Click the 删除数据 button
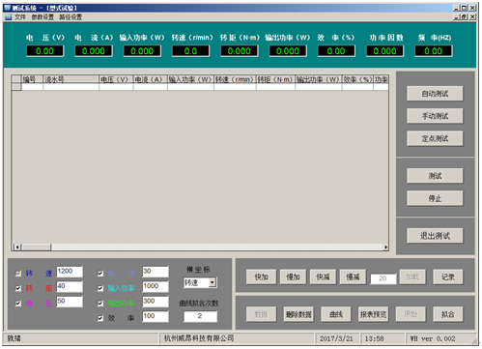 point(298,314)
